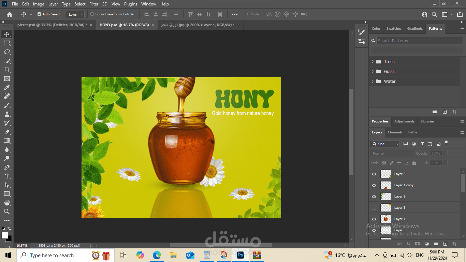Open the Fill value dropdown arrow
Viewport: 466px width, 262px height.
pos(445,163)
